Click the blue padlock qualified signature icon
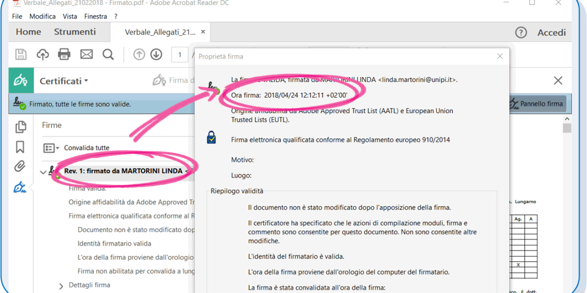The width and height of the screenshot is (587, 293). 211,138
